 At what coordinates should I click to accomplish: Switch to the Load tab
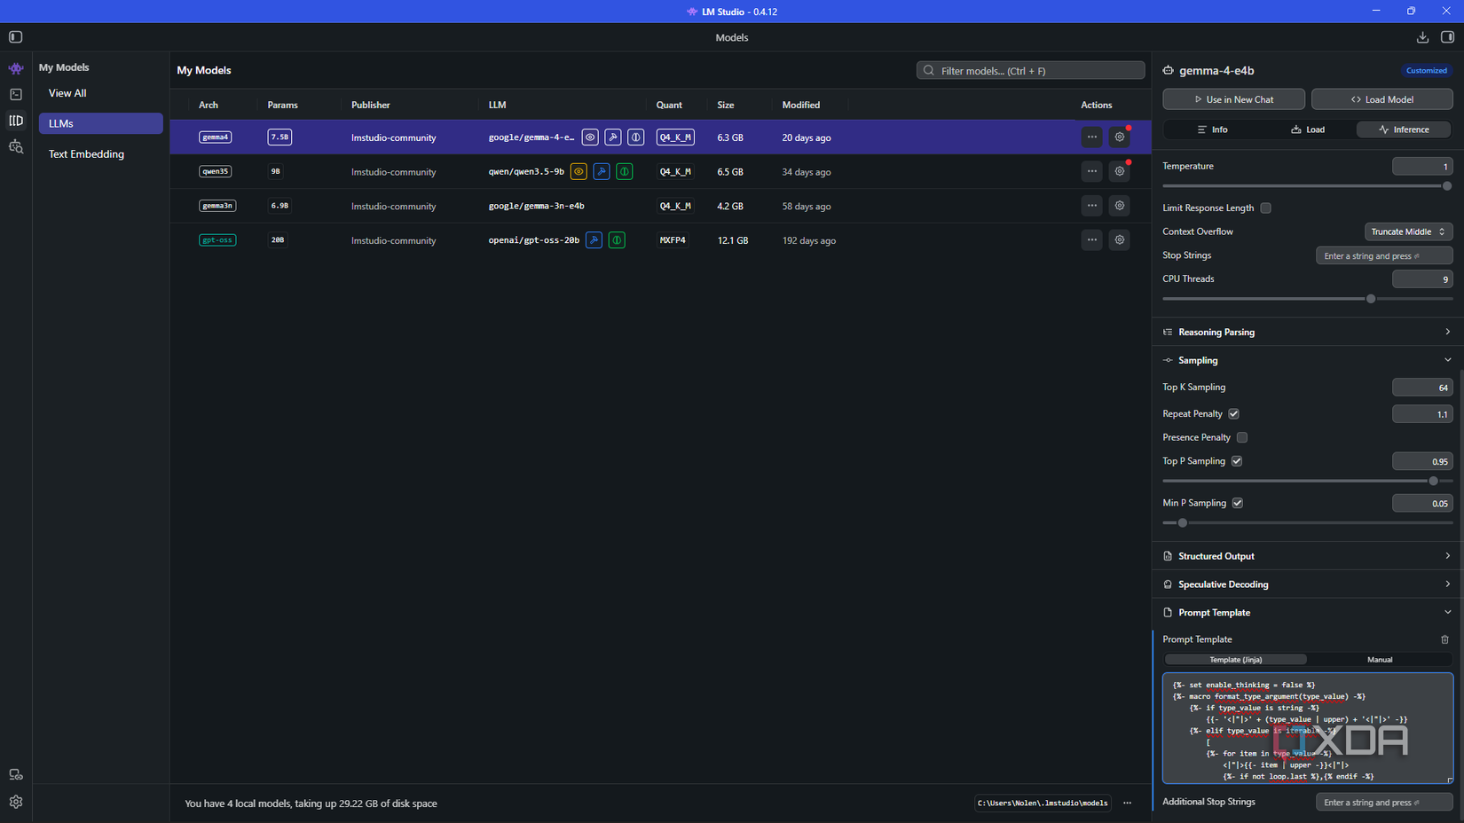tap(1308, 129)
